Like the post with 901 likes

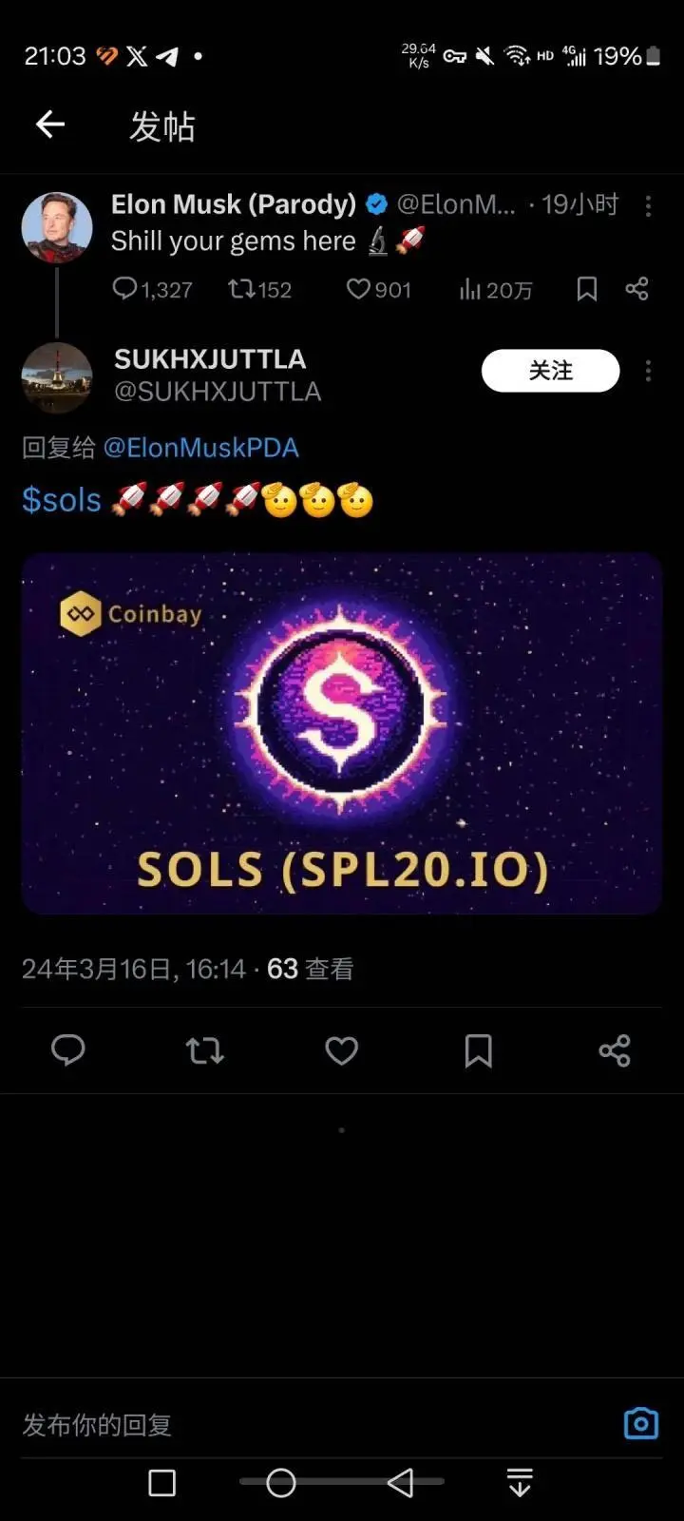point(378,289)
